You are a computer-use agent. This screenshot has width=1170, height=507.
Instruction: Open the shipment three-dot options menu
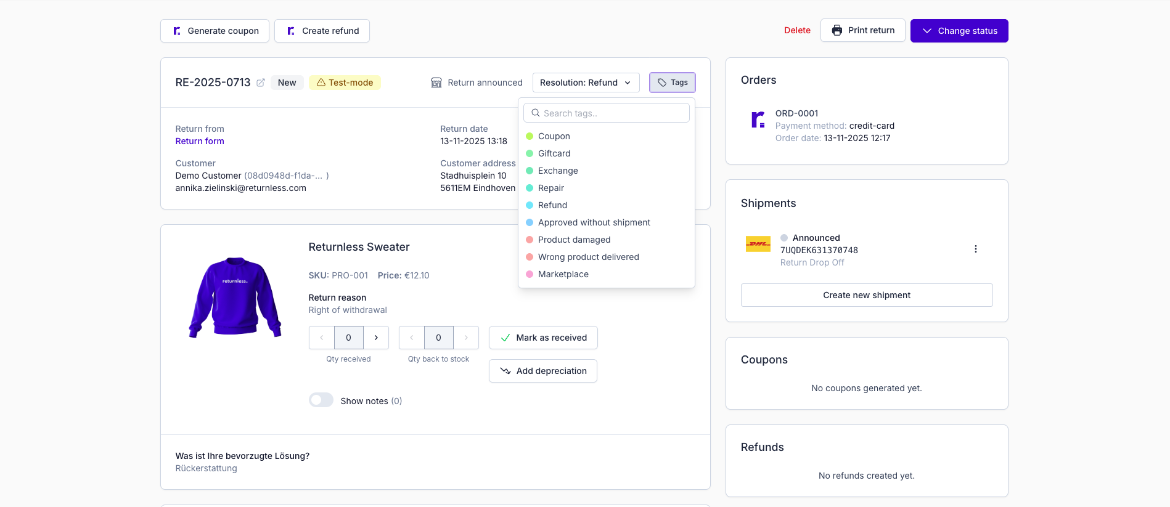point(975,249)
